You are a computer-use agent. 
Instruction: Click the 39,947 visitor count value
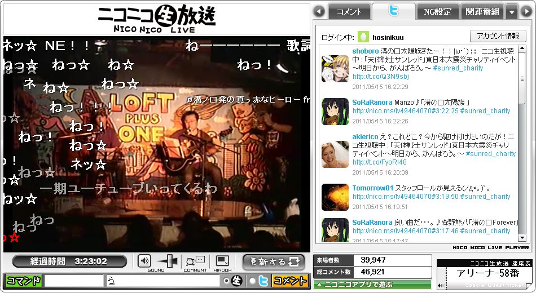373,260
